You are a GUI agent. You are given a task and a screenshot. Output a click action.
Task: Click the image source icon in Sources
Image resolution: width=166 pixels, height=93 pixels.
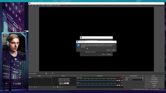click(x=60, y=83)
